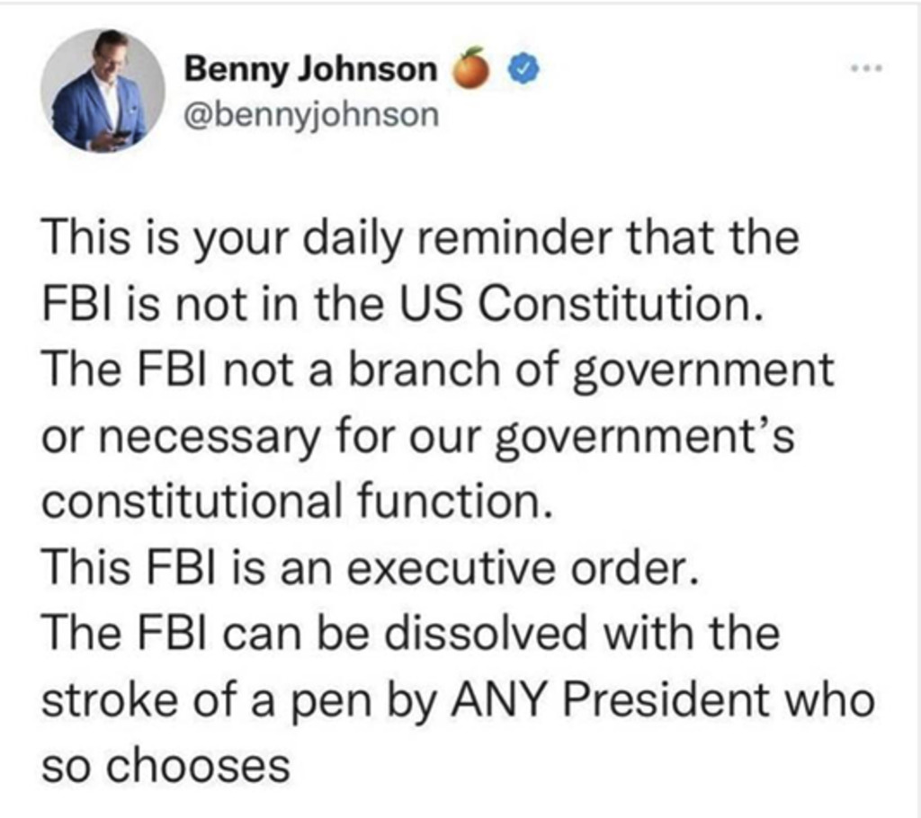Visit the @bennyjohnson handle

point(311,114)
